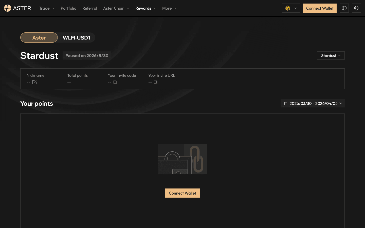Click Connect Wallet in Your points panel
This screenshot has width=365, height=228.
pos(182,193)
